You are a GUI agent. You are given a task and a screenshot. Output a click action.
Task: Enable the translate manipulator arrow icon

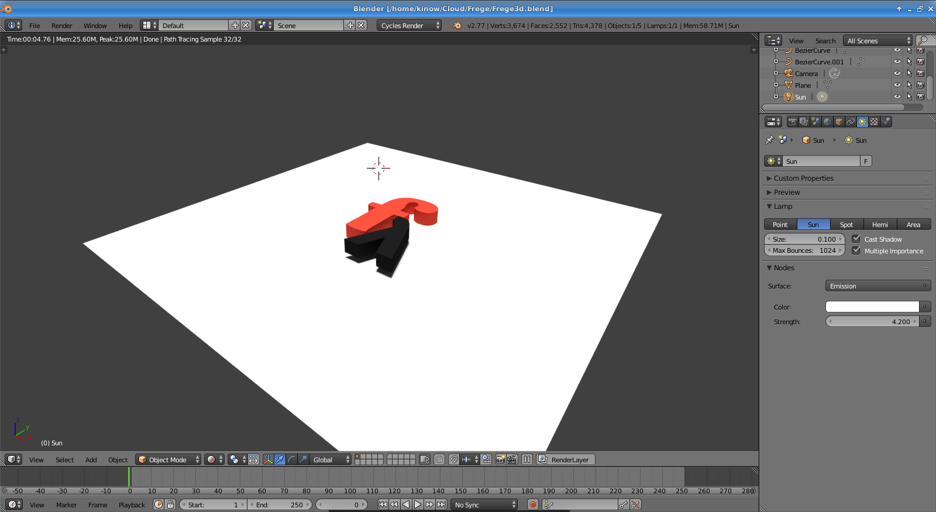[280, 459]
